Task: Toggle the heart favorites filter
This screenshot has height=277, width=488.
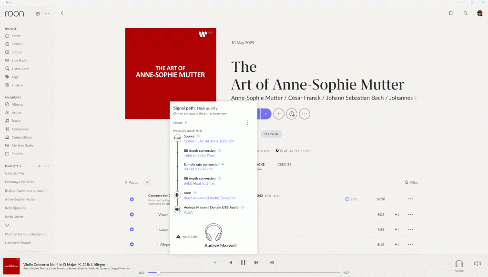Action: coord(147,182)
